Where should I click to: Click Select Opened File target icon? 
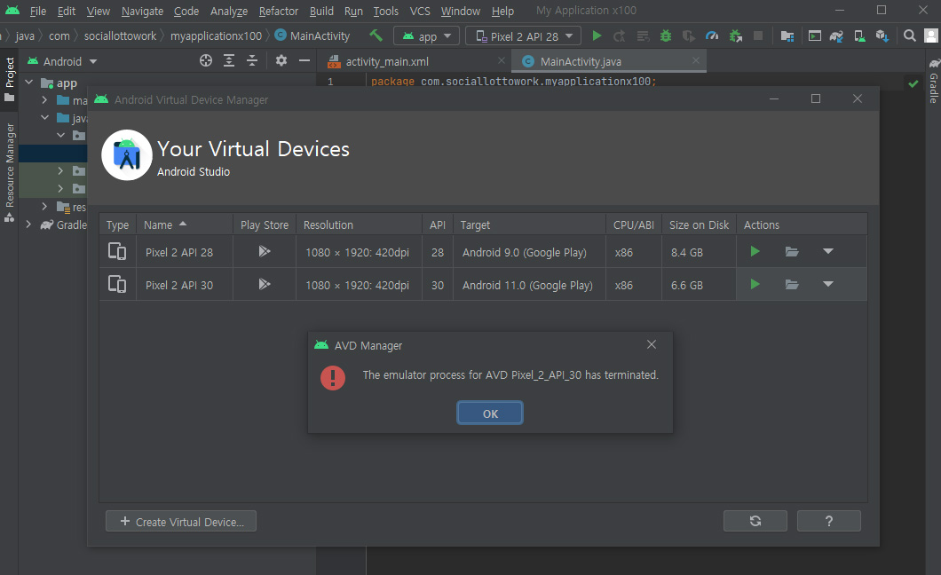point(206,60)
